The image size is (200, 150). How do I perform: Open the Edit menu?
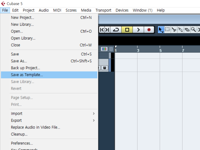click(x=15, y=10)
